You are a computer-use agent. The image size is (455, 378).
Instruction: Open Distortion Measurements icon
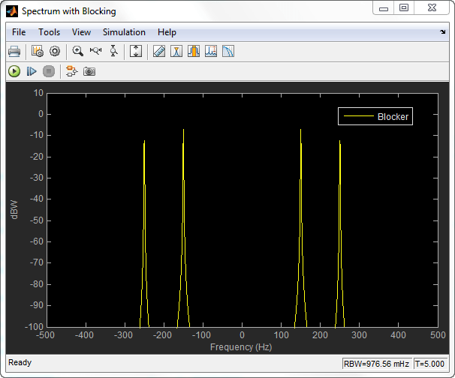(211, 51)
